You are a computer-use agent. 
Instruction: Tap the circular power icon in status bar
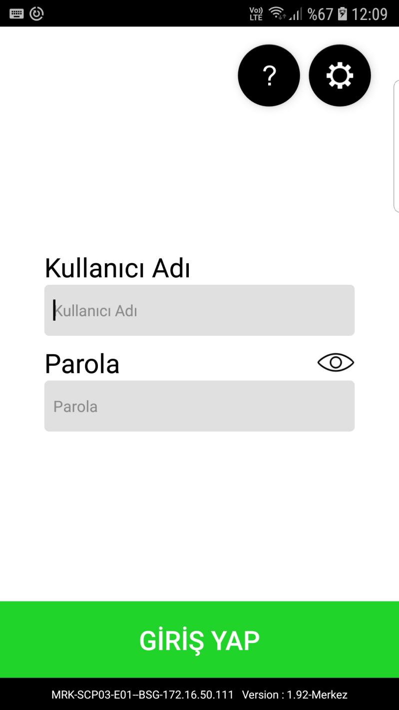click(x=36, y=13)
